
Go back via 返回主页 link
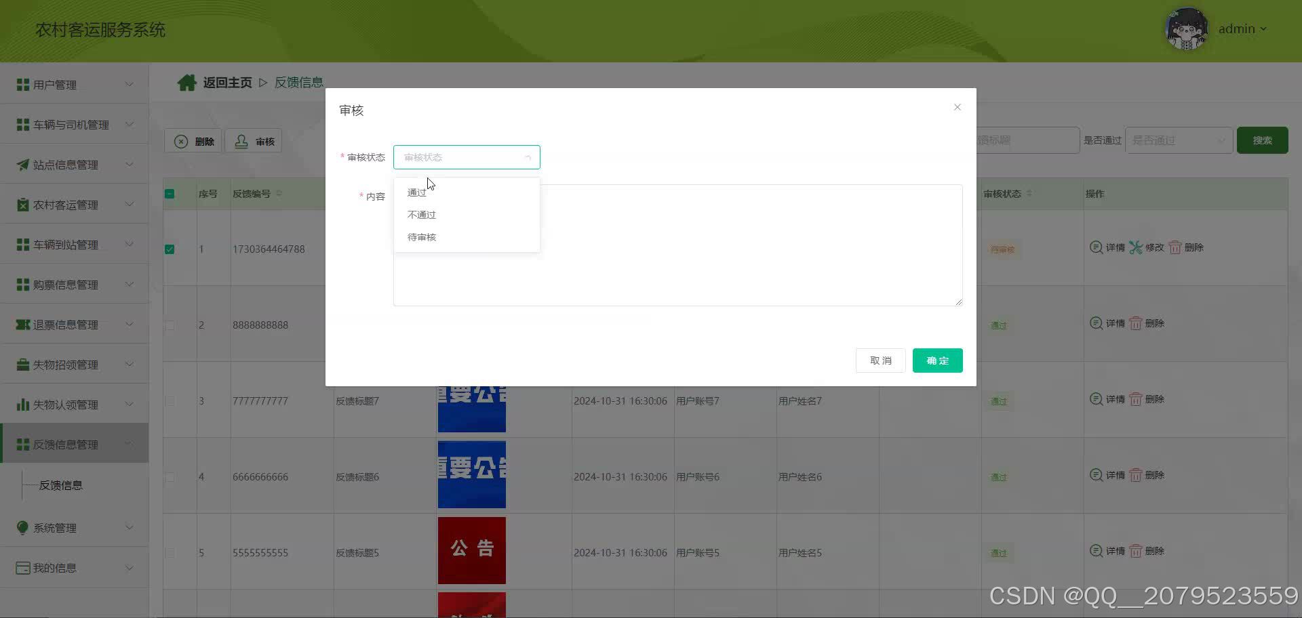click(x=227, y=83)
